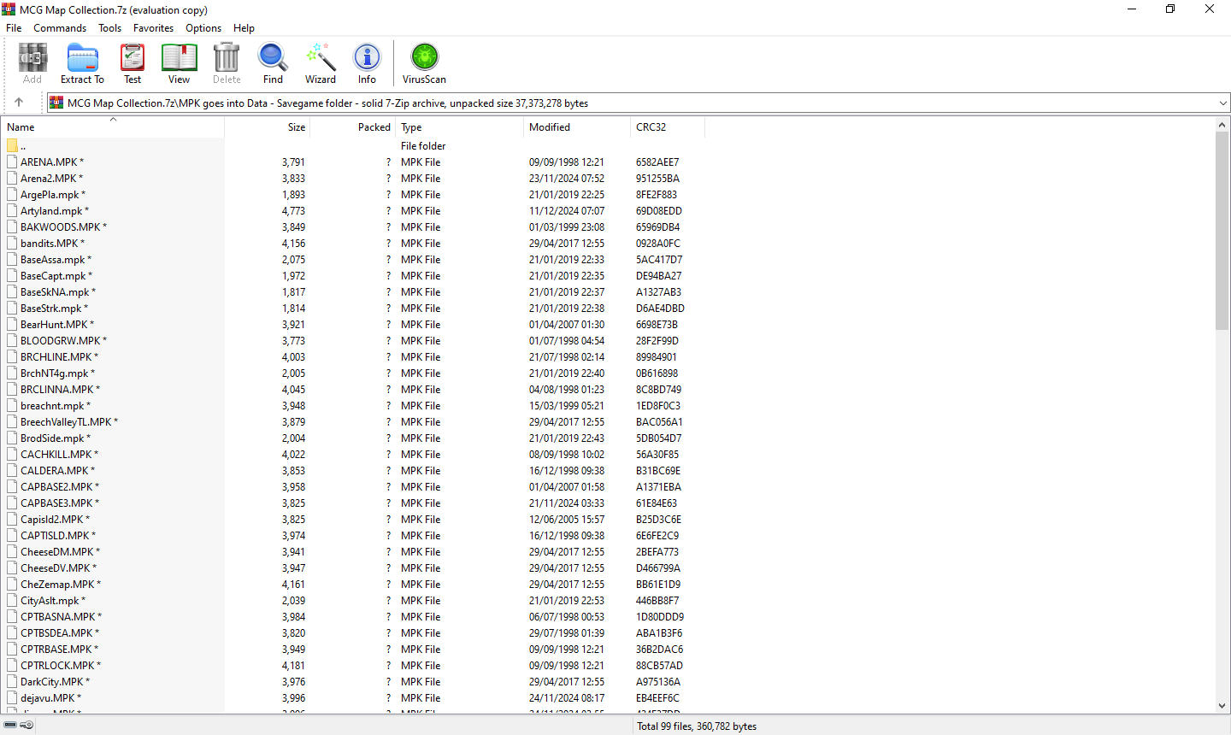The width and height of the screenshot is (1231, 735).
Task: Open the Wizard tool
Action: (x=321, y=63)
